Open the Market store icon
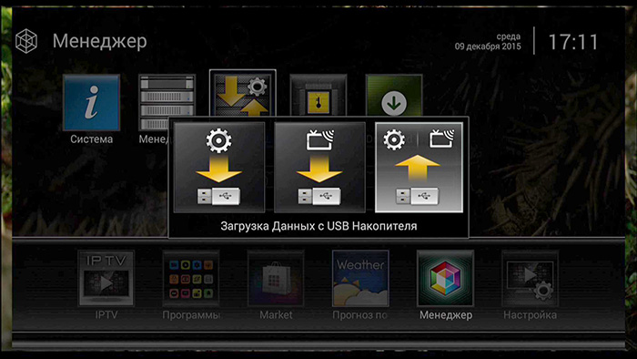Screen dimensions: 637x359 tap(276, 278)
